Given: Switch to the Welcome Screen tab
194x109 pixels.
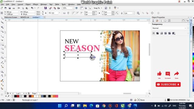Looking at the screenshot, I should [11, 17].
